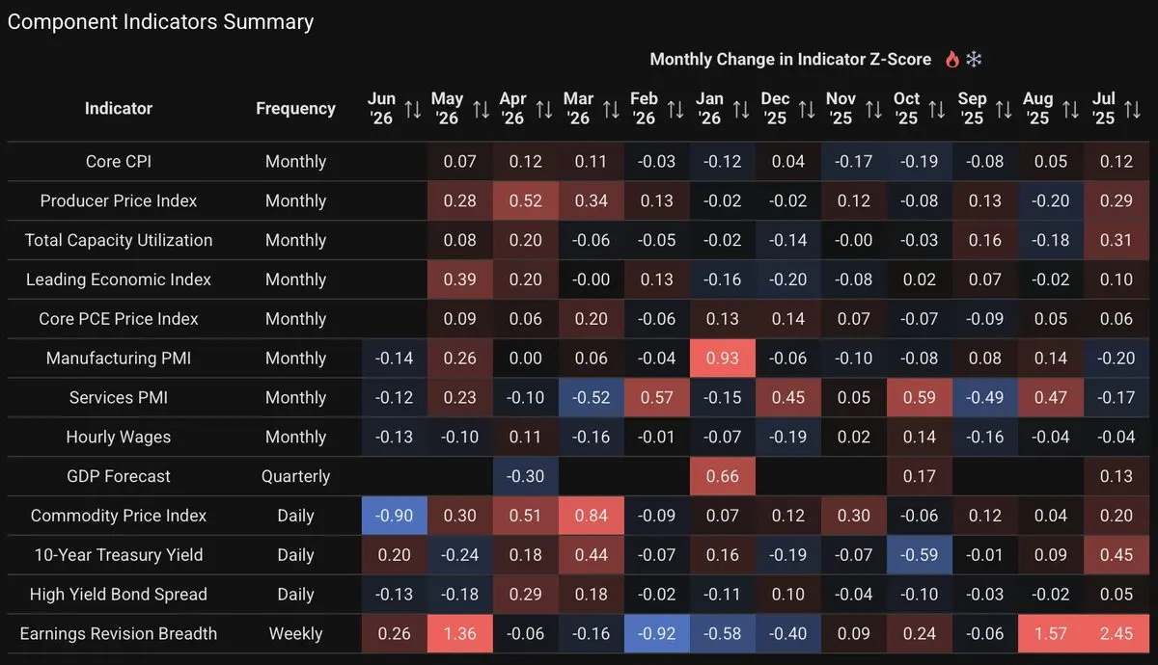Viewport: 1158px width, 665px height.
Task: Sort by Jan '26 column arrows
Action: coord(741,109)
